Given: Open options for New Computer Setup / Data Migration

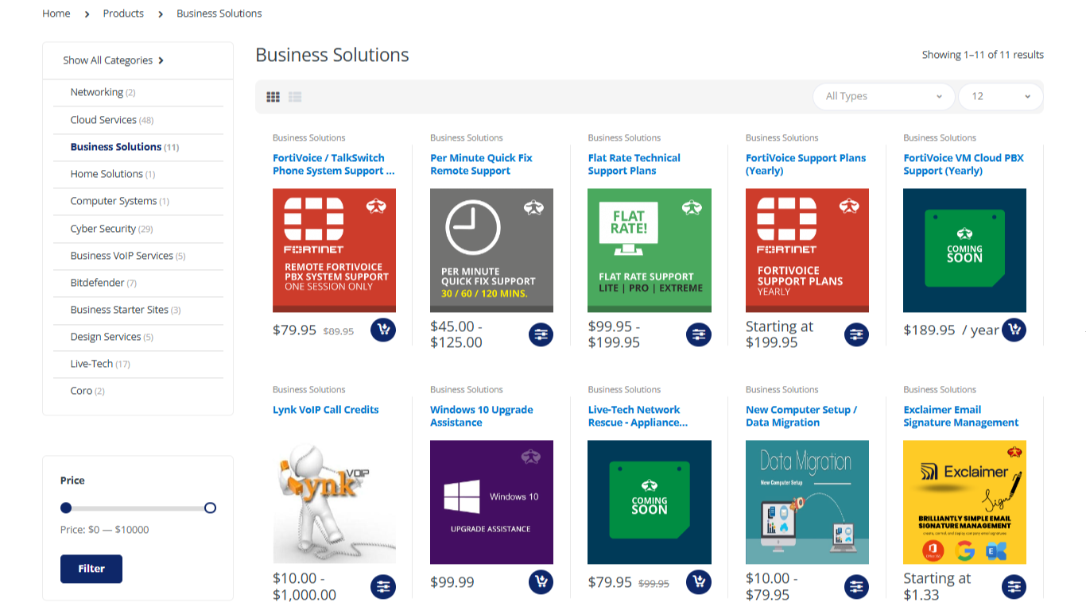Looking at the screenshot, I should click(x=856, y=586).
